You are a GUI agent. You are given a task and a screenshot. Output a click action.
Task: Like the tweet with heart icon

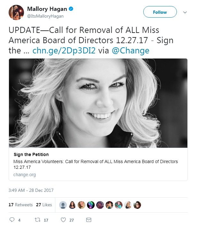click(x=63, y=220)
